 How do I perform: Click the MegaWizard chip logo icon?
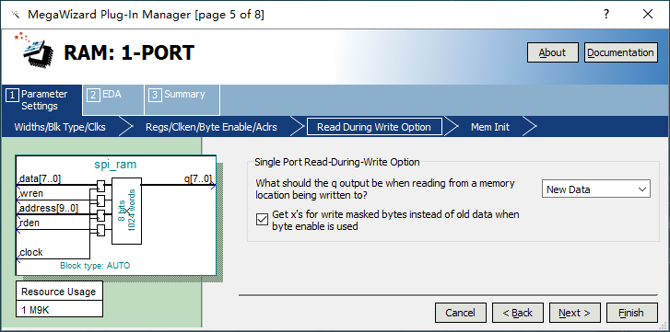[34, 52]
